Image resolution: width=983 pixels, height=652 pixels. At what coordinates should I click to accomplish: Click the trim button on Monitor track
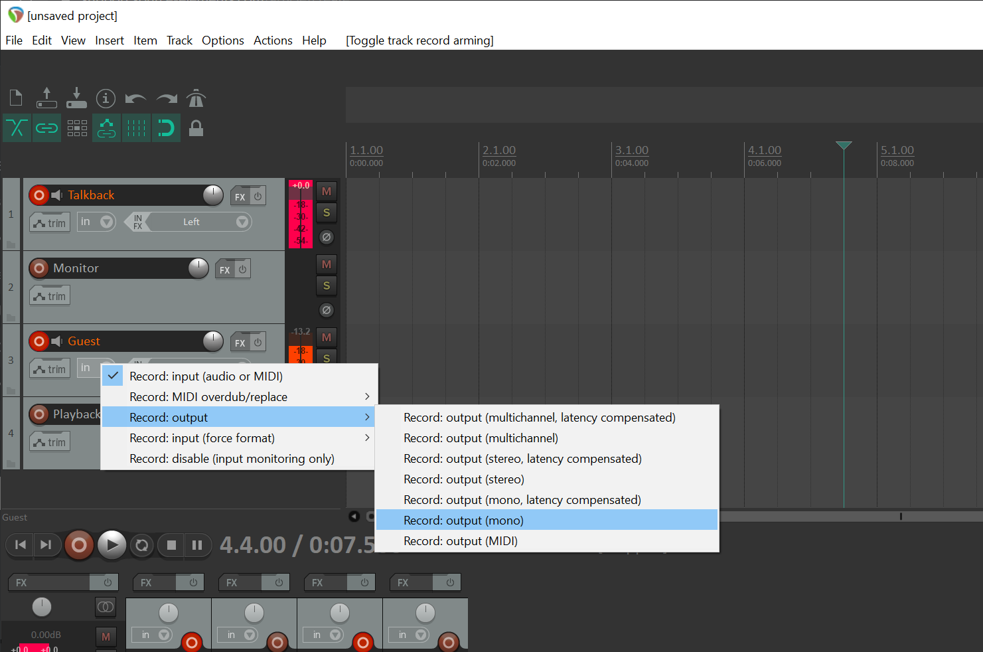pos(50,296)
